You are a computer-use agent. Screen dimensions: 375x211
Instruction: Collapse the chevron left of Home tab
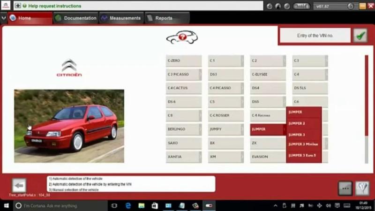(x=4, y=18)
